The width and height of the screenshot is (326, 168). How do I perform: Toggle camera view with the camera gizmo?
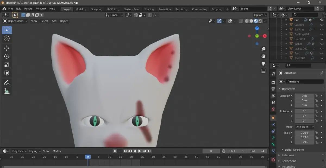pyautogui.click(x=263, y=64)
